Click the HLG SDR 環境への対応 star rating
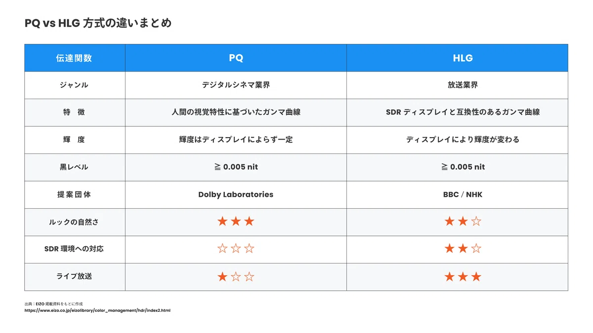The width and height of the screenshot is (593, 333). pyautogui.click(x=463, y=249)
